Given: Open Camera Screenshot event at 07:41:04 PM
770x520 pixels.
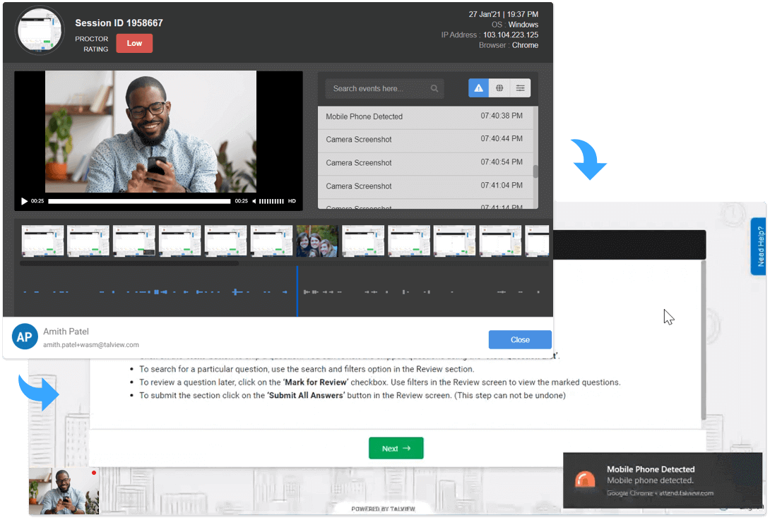Looking at the screenshot, I should pyautogui.click(x=425, y=188).
